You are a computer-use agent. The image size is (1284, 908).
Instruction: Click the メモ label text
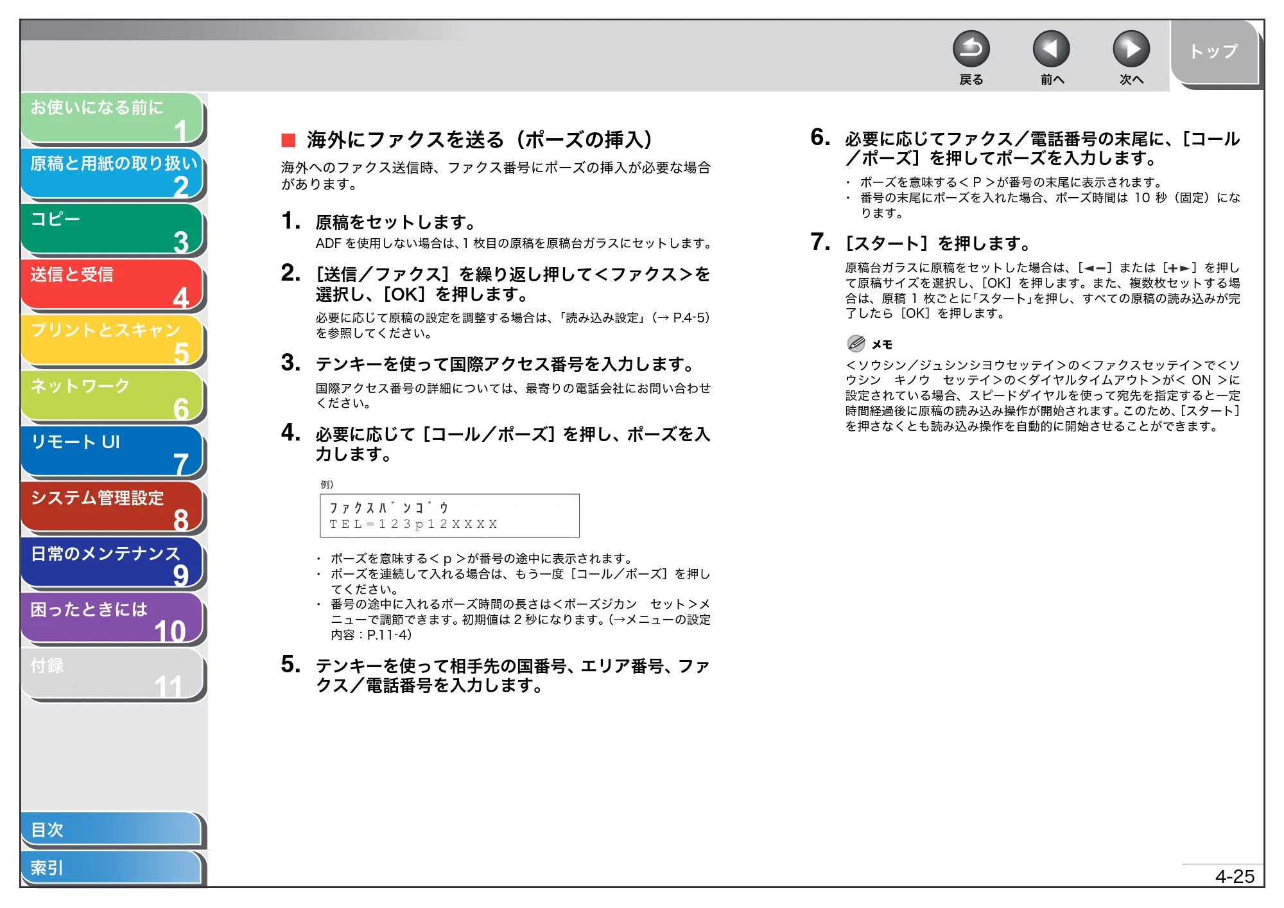pyautogui.click(x=882, y=345)
